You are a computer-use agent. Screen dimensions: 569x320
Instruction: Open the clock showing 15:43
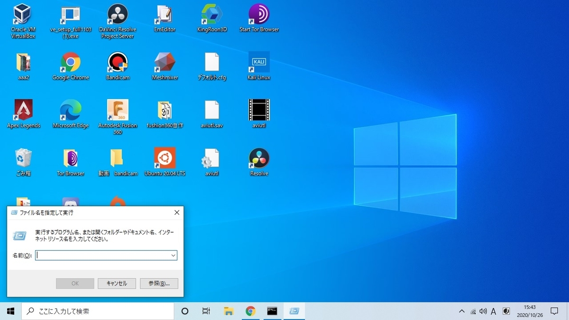click(529, 311)
